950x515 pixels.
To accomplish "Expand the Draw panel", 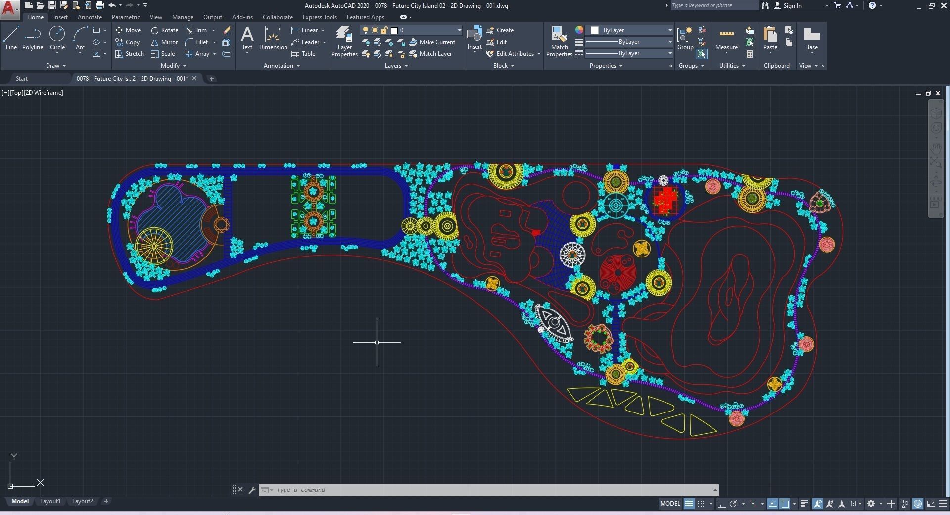I will (56, 66).
